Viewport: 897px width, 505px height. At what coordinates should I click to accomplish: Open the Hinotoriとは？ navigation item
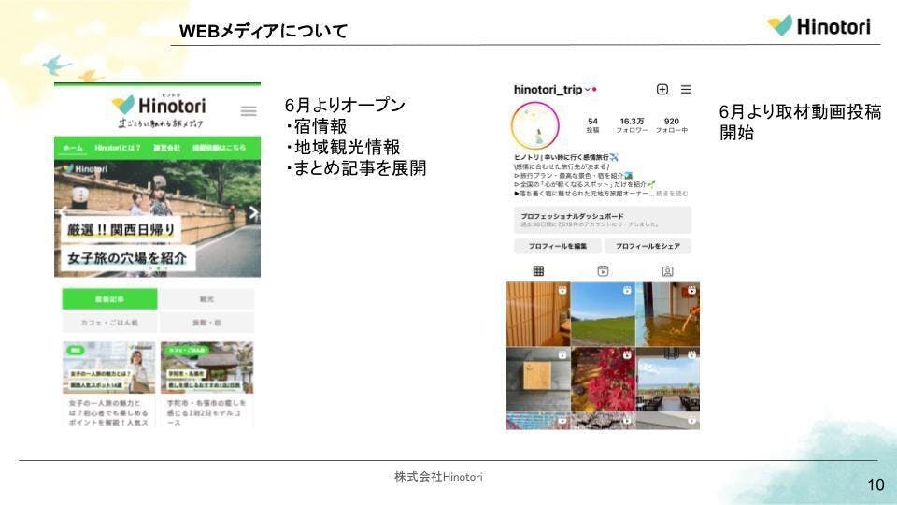pyautogui.click(x=118, y=148)
